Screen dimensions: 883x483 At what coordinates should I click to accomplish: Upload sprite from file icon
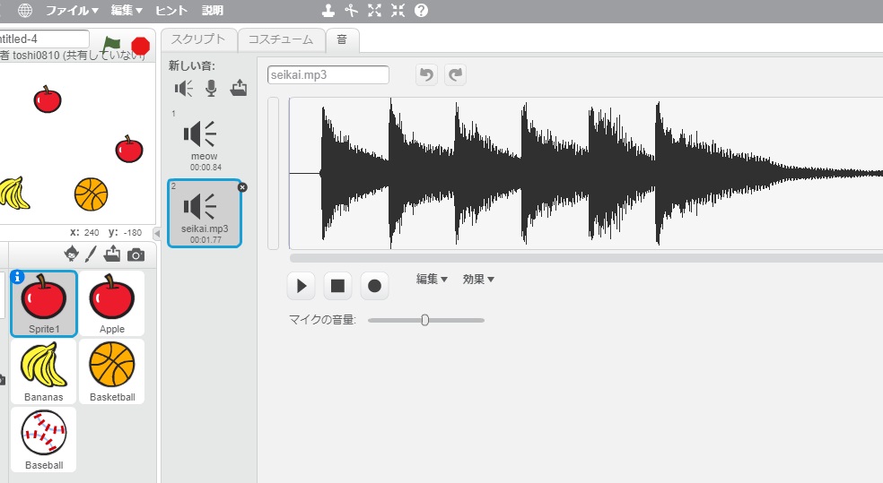(112, 254)
